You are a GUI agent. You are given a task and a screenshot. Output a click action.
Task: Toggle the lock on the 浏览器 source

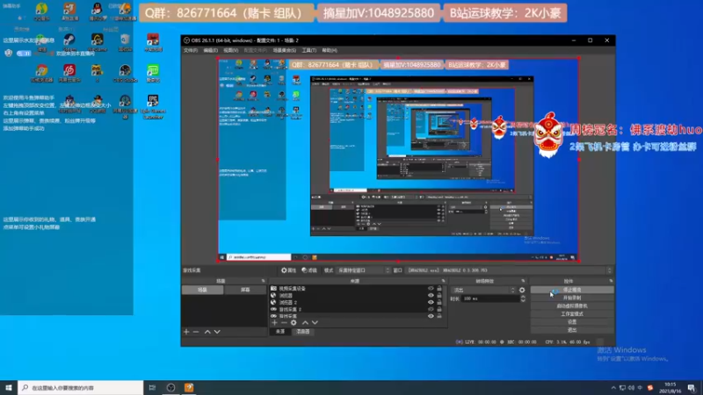(x=439, y=296)
